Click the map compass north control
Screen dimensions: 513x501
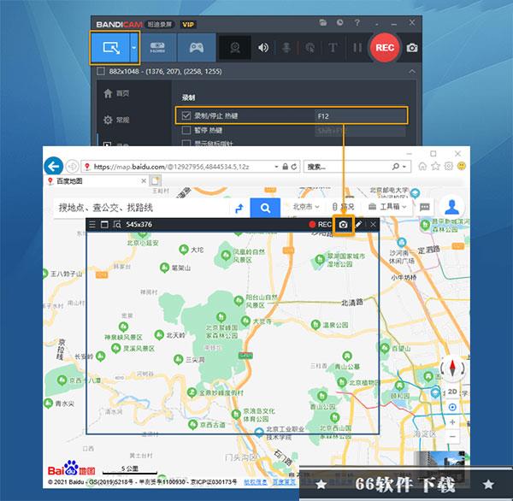tap(452, 368)
